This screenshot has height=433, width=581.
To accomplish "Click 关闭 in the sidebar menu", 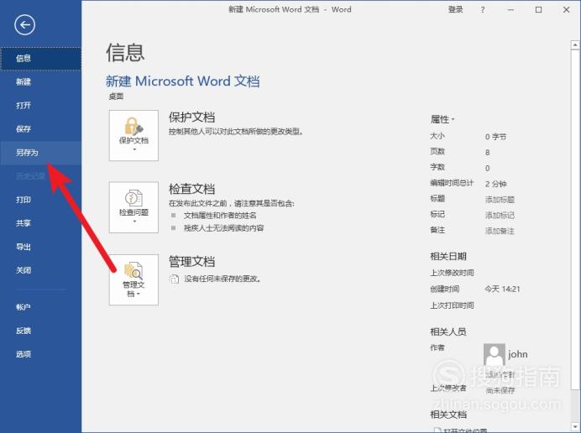I will click(x=41, y=270).
